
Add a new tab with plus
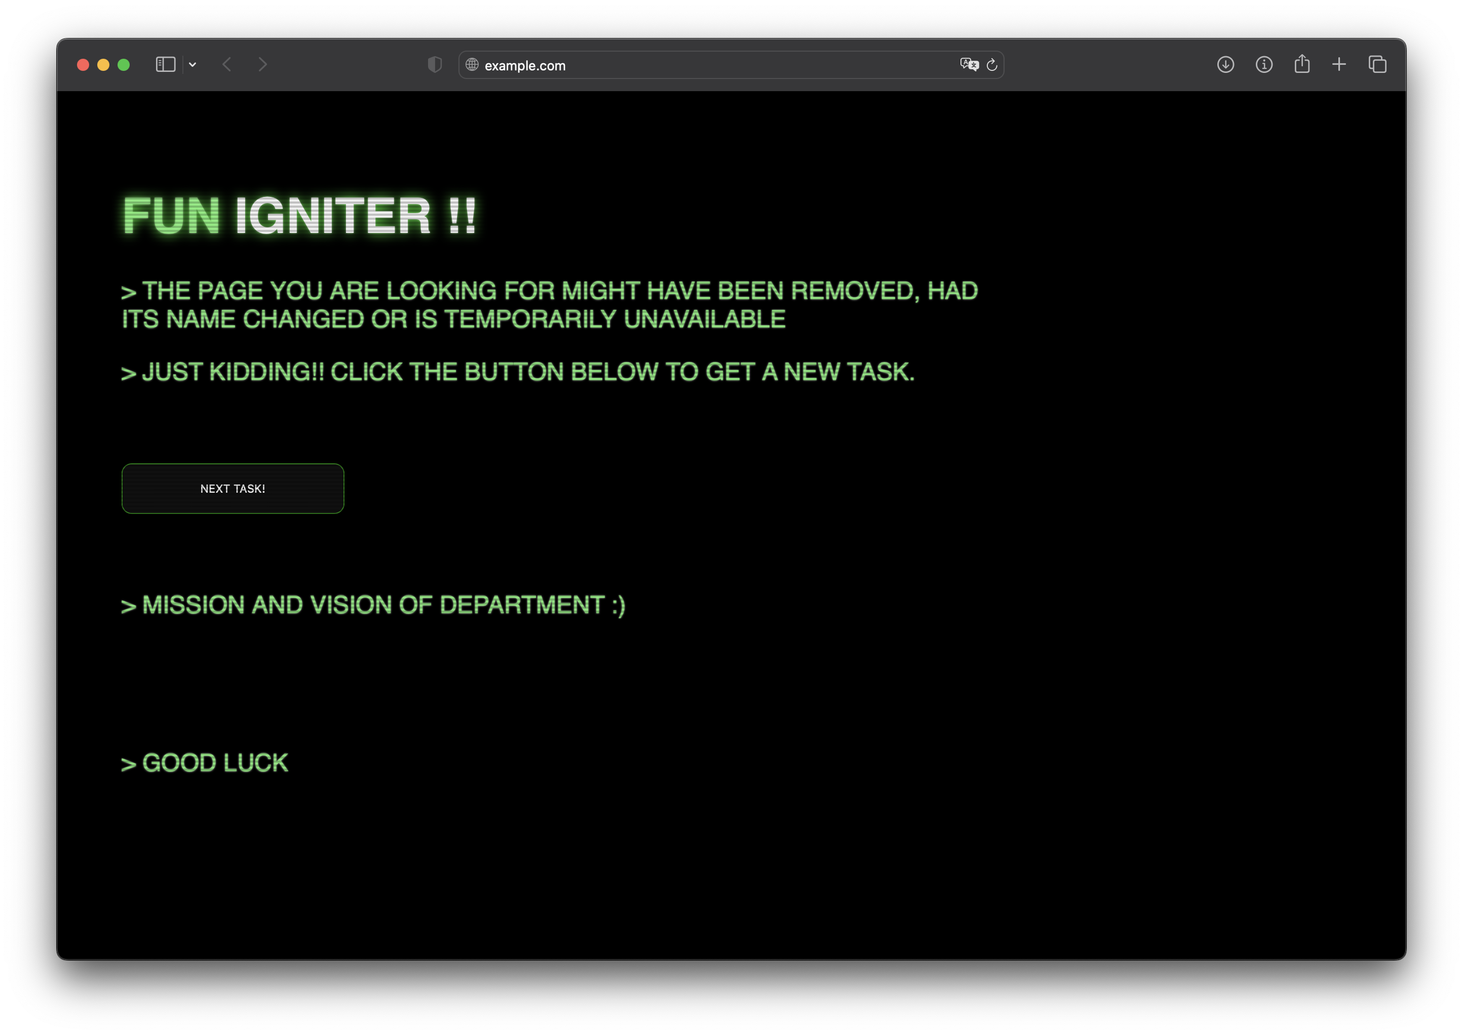pos(1339,64)
